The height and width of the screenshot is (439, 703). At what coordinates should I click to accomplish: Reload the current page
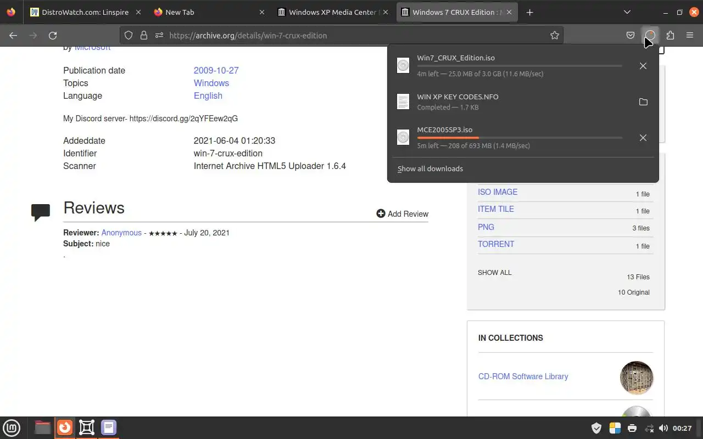click(x=53, y=35)
